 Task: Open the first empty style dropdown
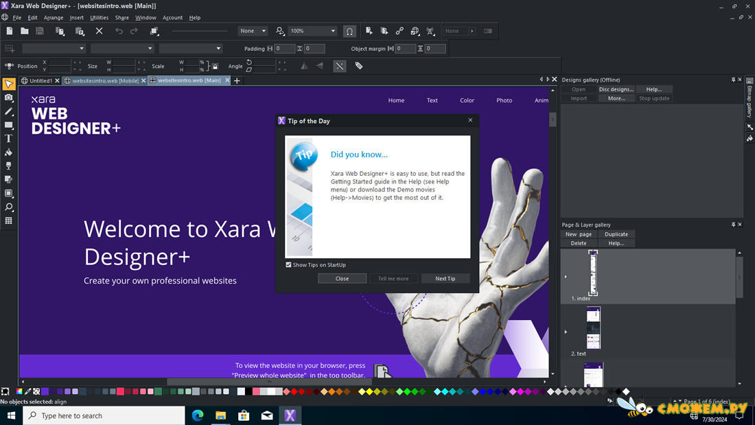(x=54, y=49)
